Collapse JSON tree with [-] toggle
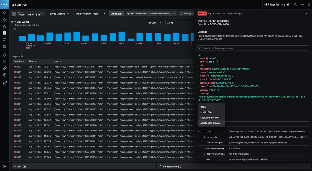The width and height of the screenshot is (312, 171). pyautogui.click(x=200, y=54)
